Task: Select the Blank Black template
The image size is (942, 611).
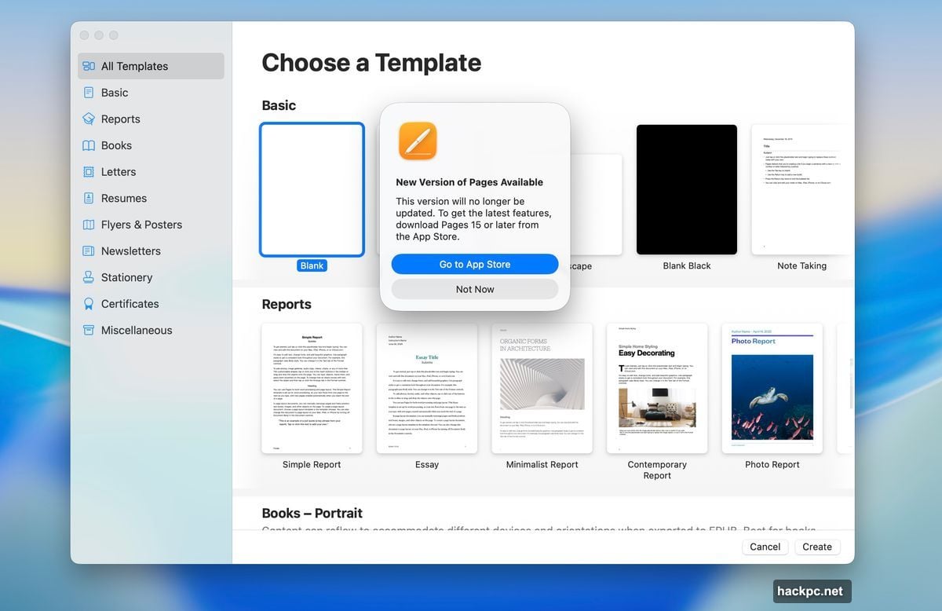Action: 686,188
